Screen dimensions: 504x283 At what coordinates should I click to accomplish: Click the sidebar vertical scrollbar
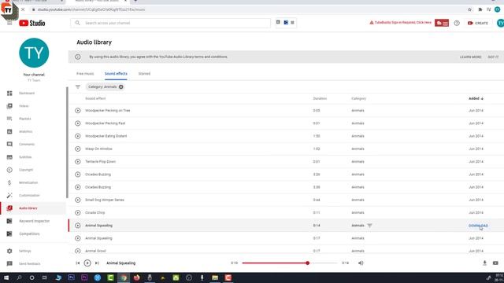click(67, 142)
